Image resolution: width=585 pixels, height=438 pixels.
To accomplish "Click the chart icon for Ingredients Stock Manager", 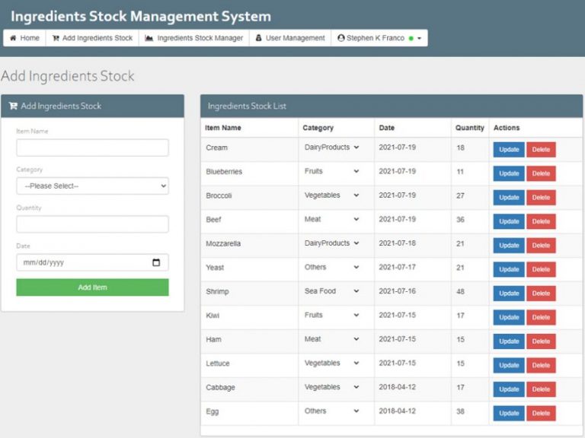I will coord(149,38).
